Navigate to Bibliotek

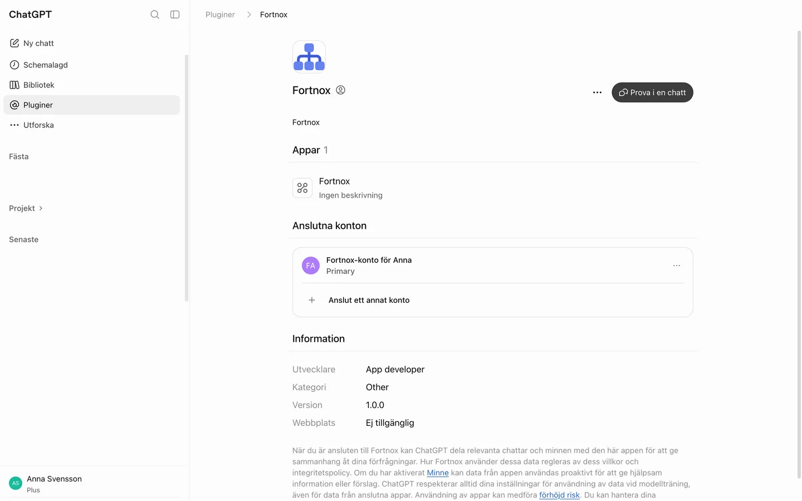coord(92,85)
